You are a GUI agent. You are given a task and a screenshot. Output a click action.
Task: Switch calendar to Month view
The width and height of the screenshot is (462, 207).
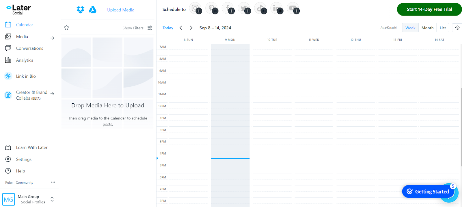point(427,28)
